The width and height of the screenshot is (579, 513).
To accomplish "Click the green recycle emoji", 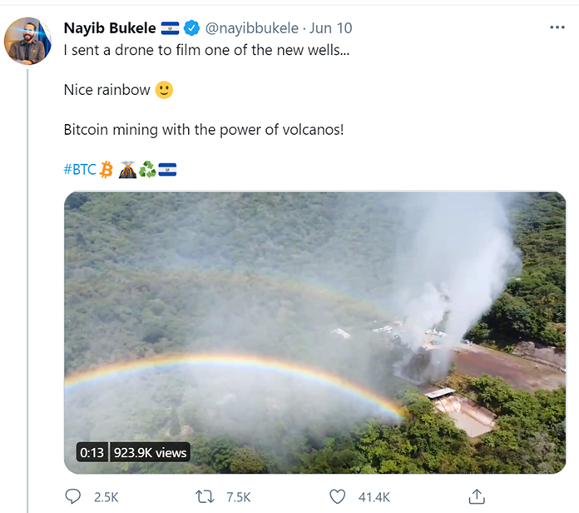I will (147, 171).
